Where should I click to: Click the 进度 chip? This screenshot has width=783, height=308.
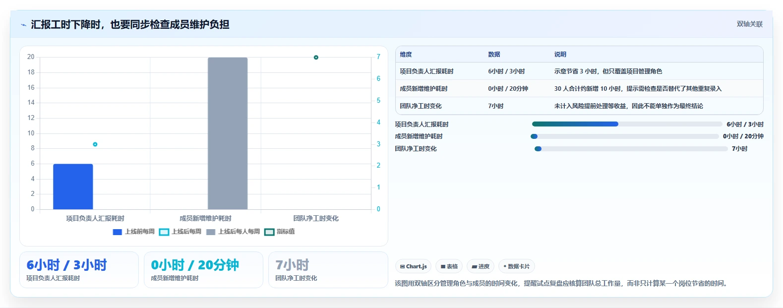point(481,266)
